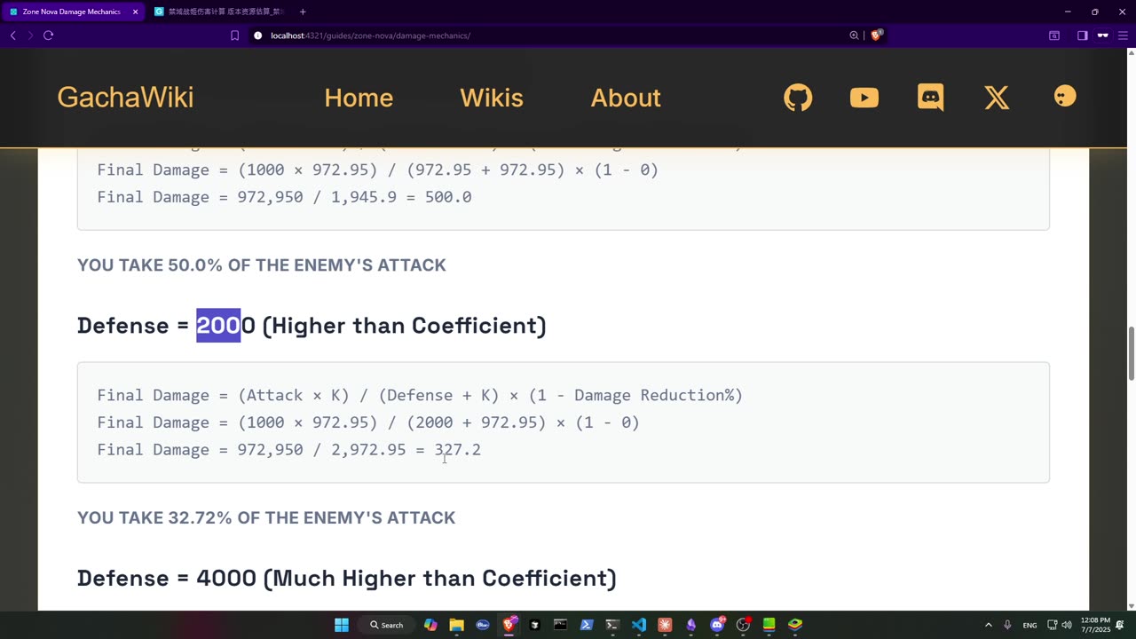
Task: Open the glasses icon in browser toolbar
Action: (1103, 35)
